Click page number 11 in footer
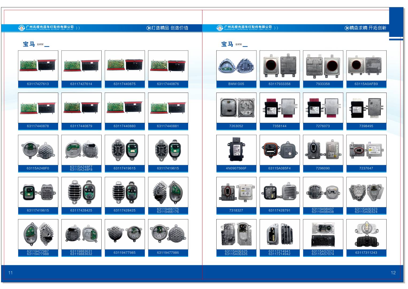 pyautogui.click(x=11, y=273)
